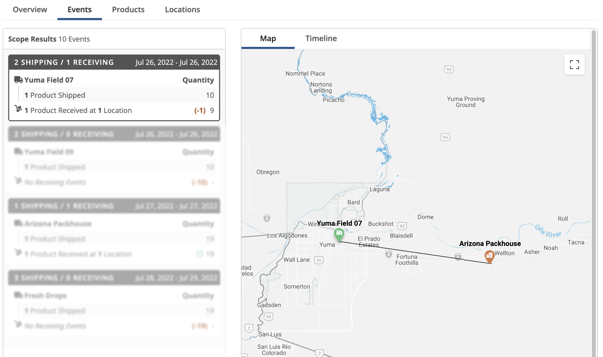The height and width of the screenshot is (357, 603).
Task: Click the truck icon beside Fresh Drops
Action: tap(18, 295)
